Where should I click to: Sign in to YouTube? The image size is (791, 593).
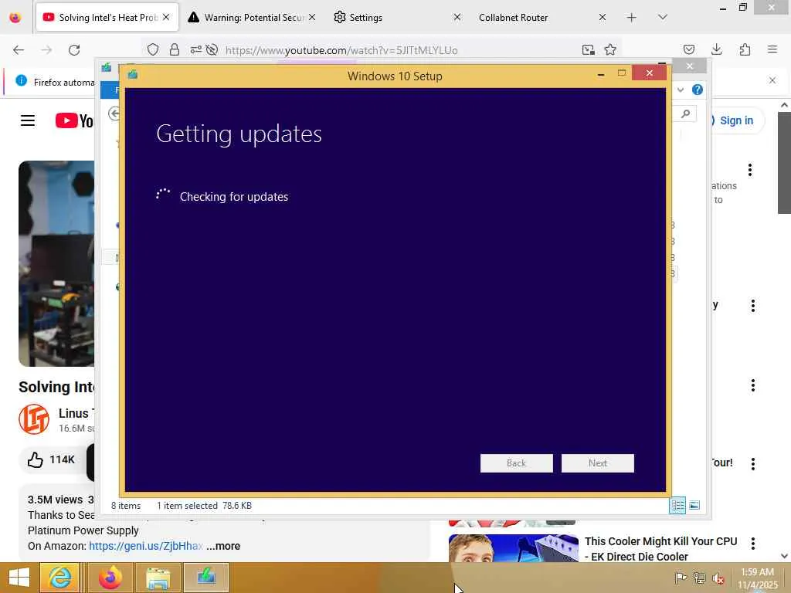click(x=736, y=120)
